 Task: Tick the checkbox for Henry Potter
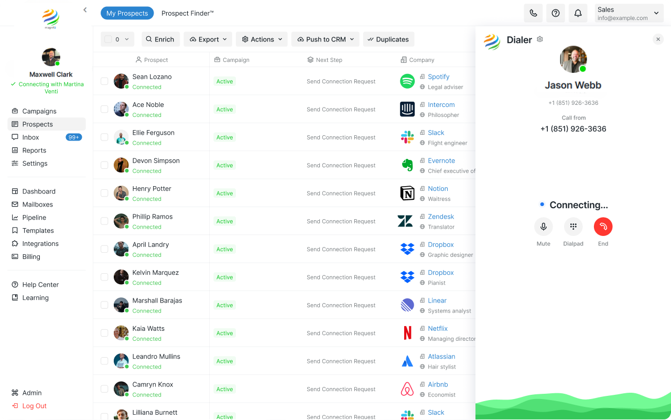tap(104, 193)
